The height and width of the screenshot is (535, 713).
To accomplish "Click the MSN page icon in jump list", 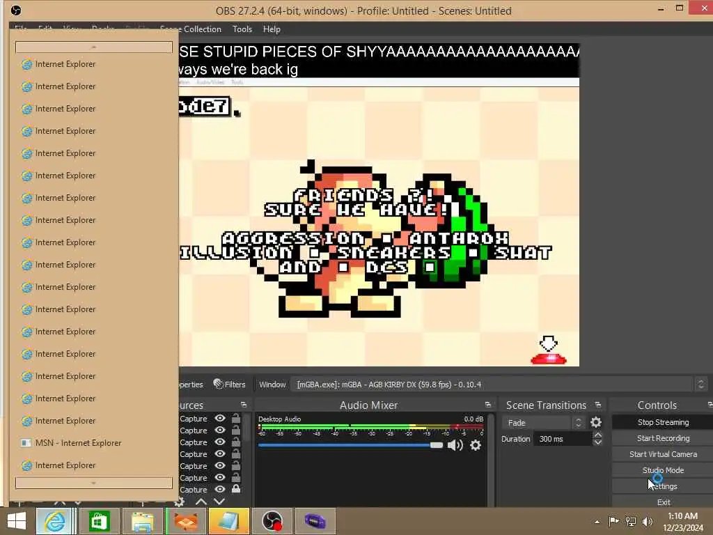I will [26, 442].
